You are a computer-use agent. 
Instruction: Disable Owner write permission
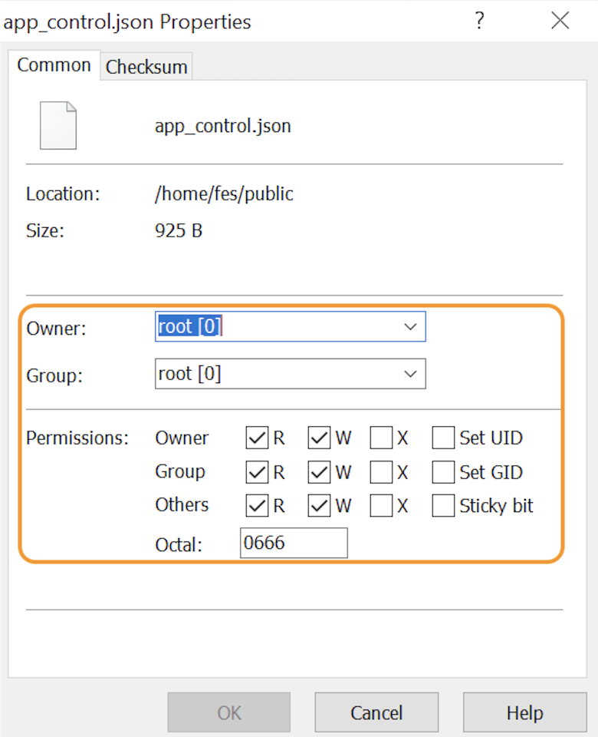(319, 438)
